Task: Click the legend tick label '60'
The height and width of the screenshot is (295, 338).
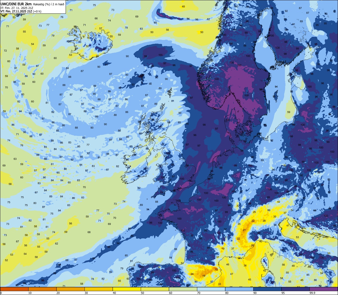Action: tap(171, 293)
